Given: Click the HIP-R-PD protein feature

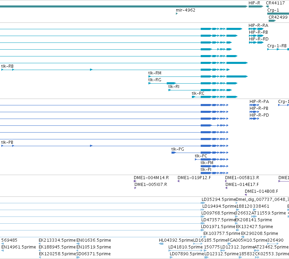Looking at the screenshot, I should pos(254,119).
